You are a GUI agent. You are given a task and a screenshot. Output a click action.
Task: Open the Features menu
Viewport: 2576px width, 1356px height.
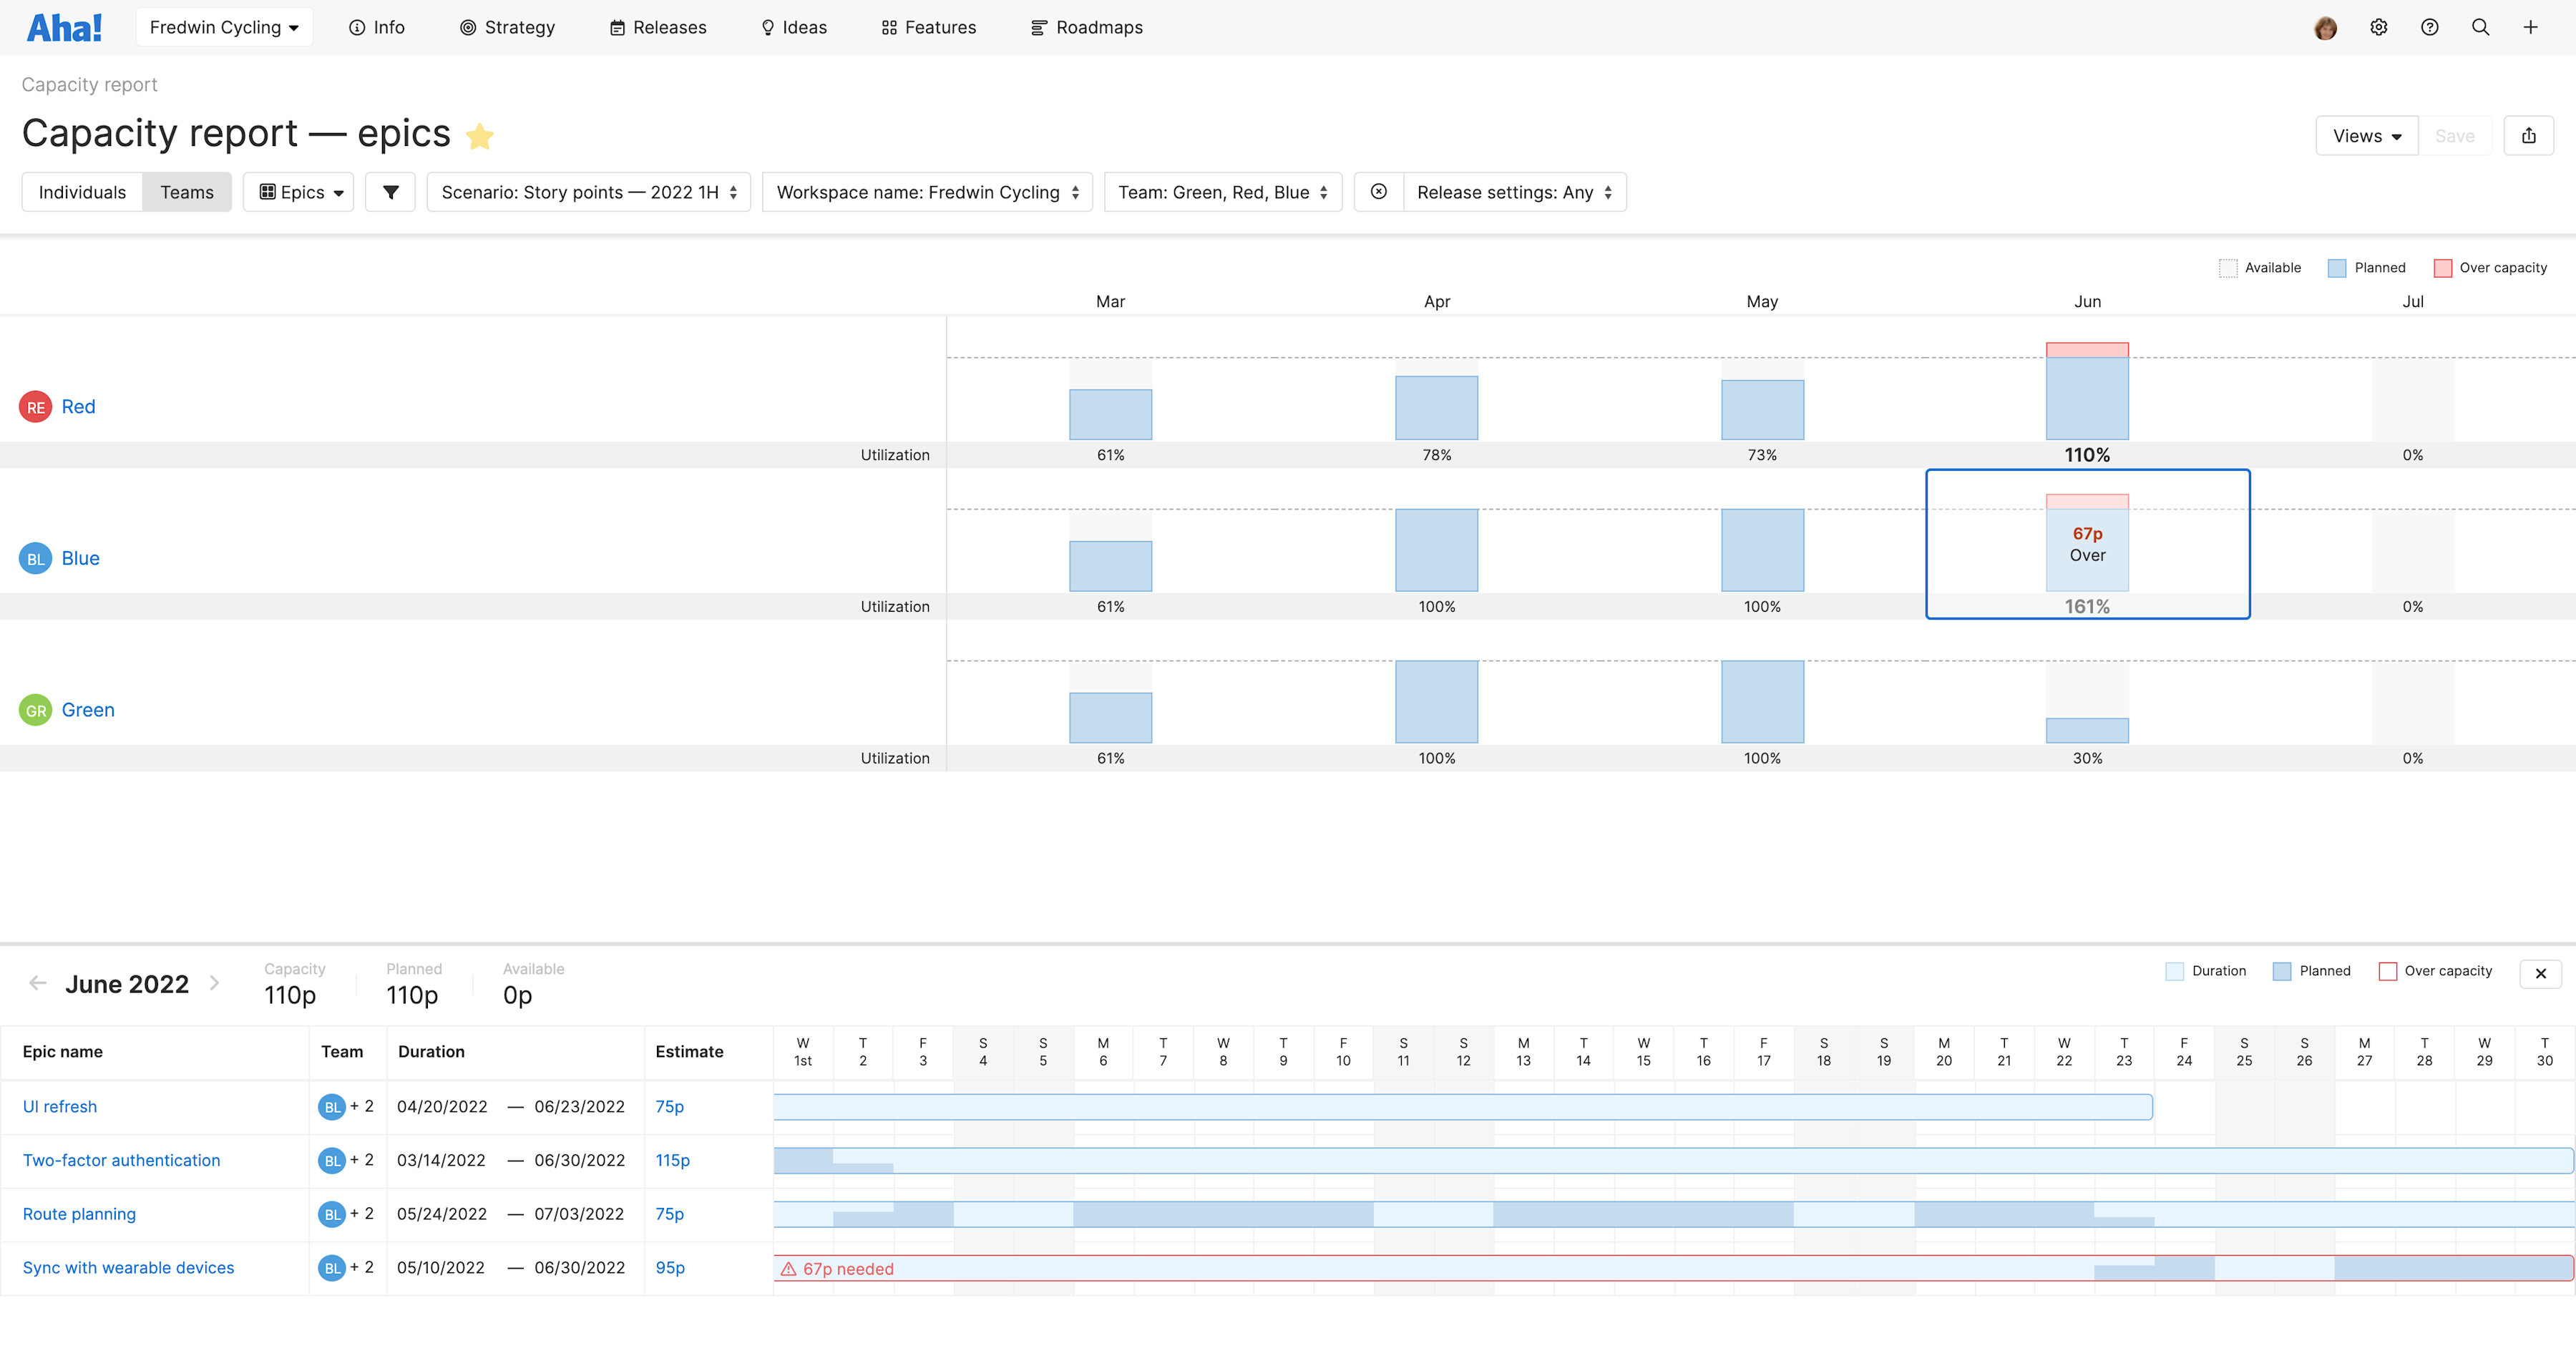coord(928,27)
